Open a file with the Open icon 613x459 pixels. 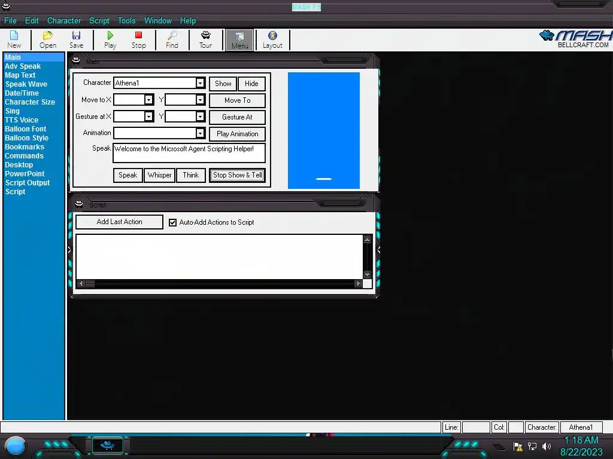pos(48,40)
